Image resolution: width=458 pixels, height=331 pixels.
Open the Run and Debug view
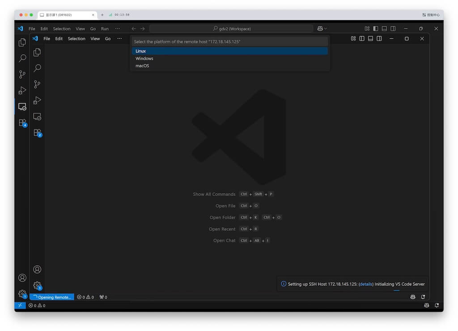[x=37, y=100]
